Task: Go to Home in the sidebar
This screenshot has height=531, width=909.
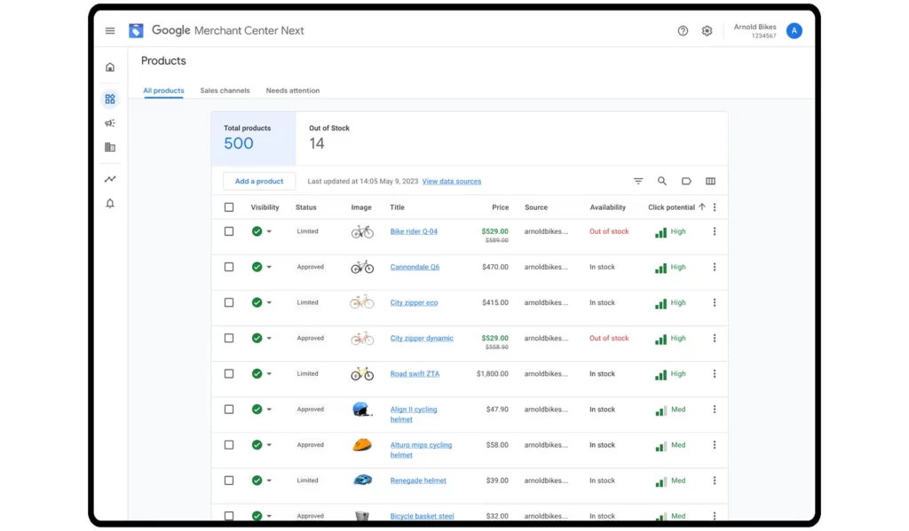Action: (110, 67)
